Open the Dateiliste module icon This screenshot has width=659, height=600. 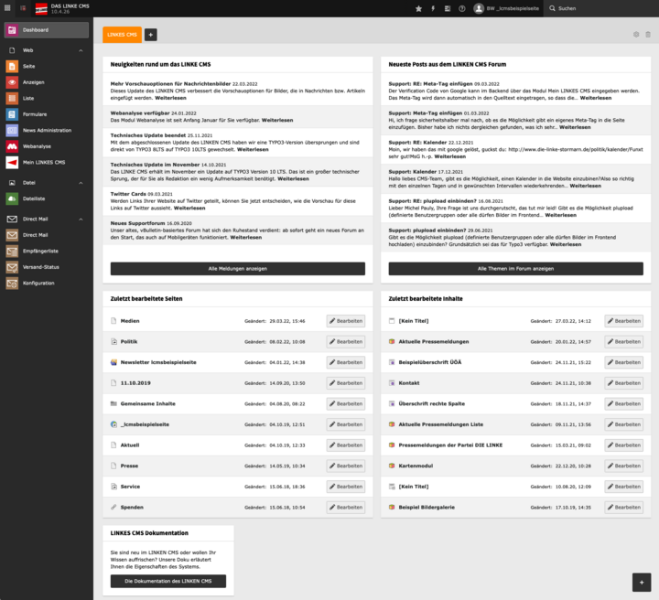(x=12, y=198)
